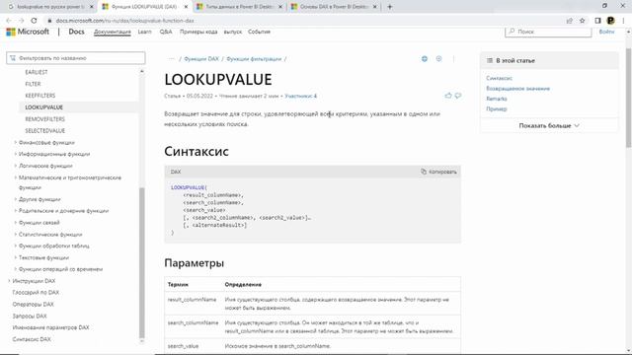Jump to Возвращаемое значение in article contents
The width and height of the screenshot is (632, 355).
[x=517, y=89]
